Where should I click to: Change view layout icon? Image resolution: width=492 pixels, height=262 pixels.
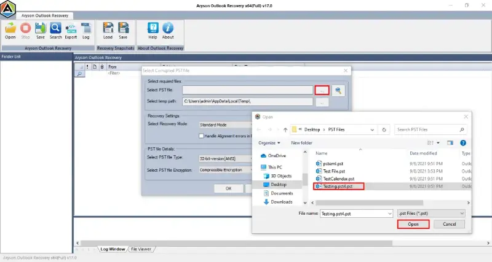430,143
